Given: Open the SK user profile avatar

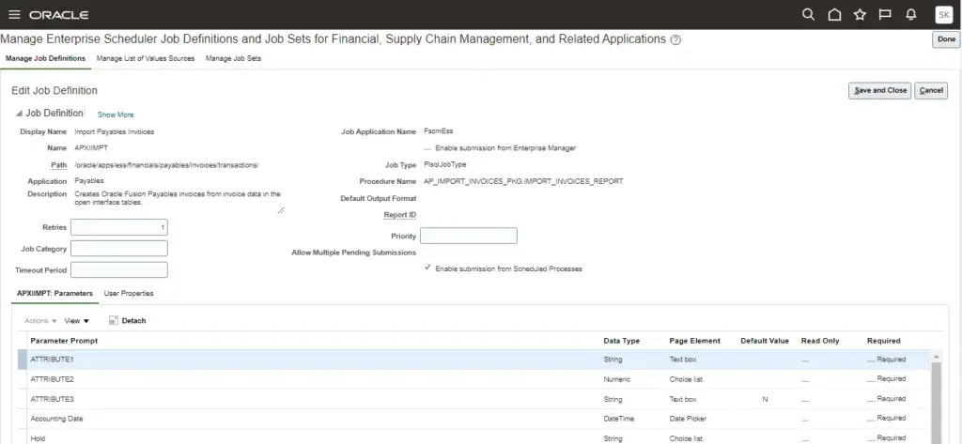Looking at the screenshot, I should 942,14.
